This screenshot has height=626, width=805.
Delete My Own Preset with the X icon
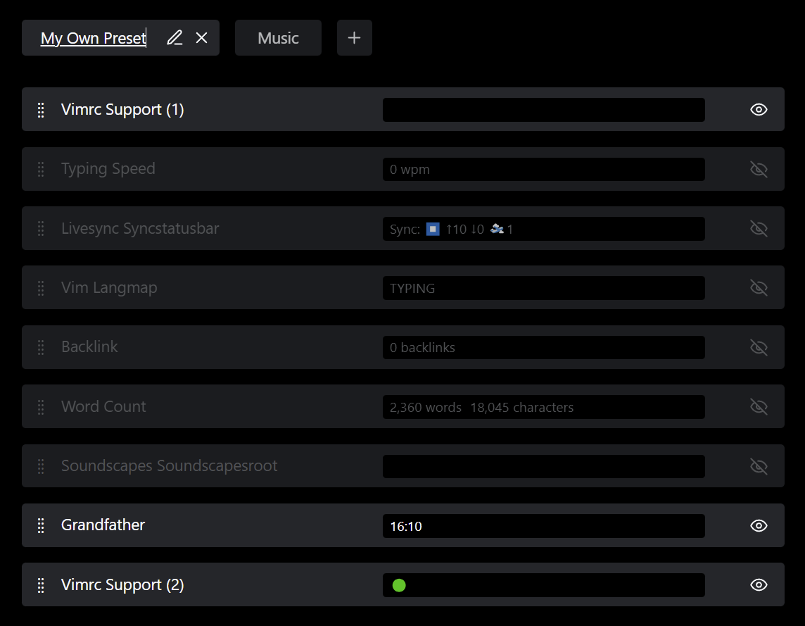coord(202,37)
